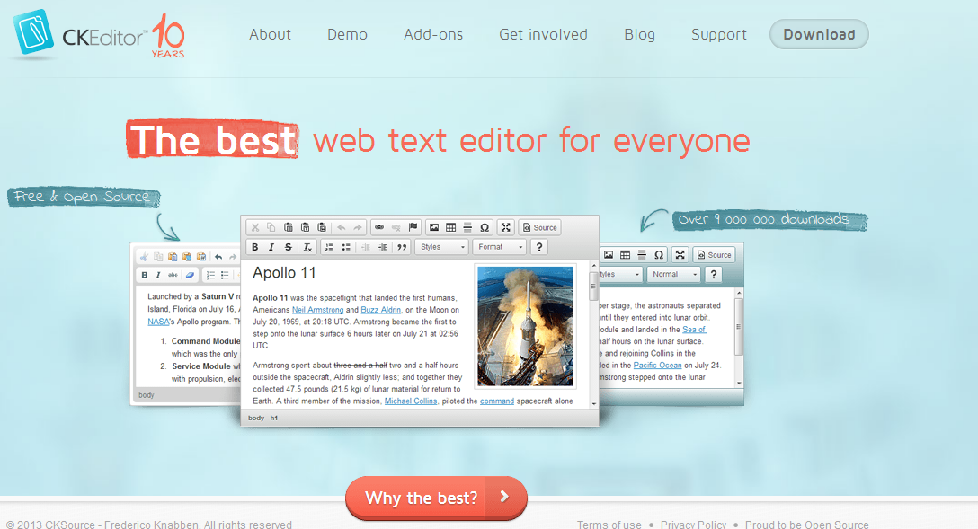This screenshot has height=529, width=978.
Task: Click Remove Format in center editor
Action: point(307,247)
